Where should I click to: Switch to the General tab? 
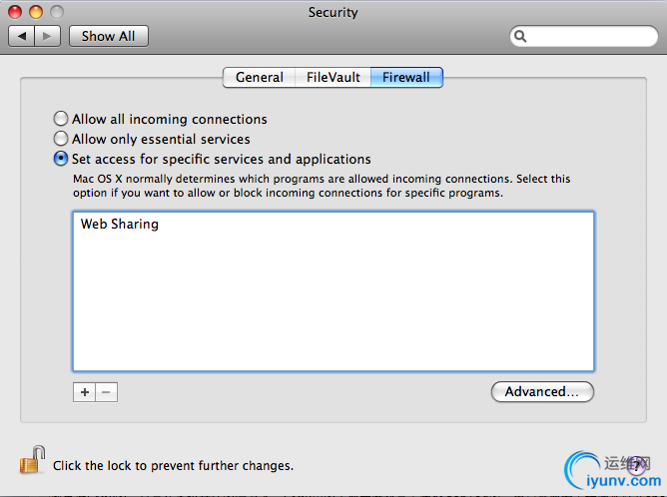point(259,77)
